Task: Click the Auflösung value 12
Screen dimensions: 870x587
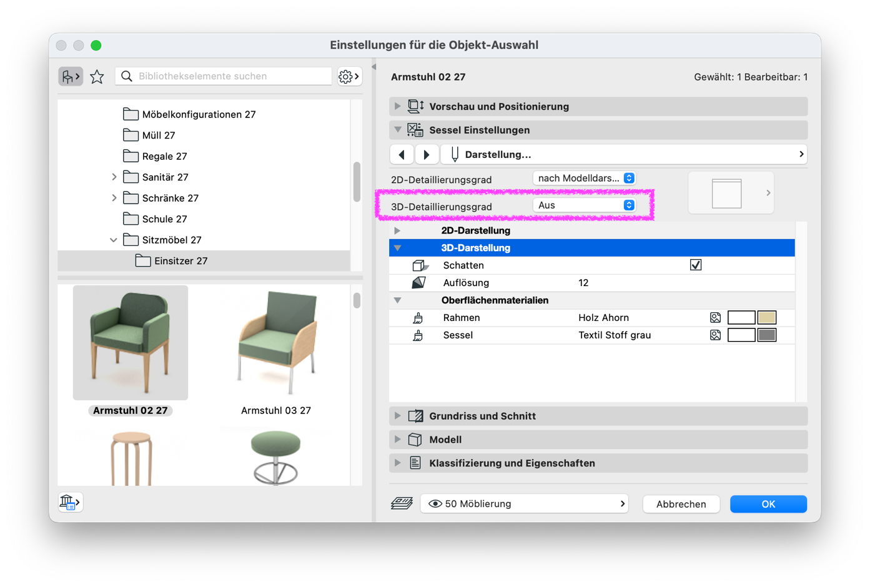Action: click(583, 283)
